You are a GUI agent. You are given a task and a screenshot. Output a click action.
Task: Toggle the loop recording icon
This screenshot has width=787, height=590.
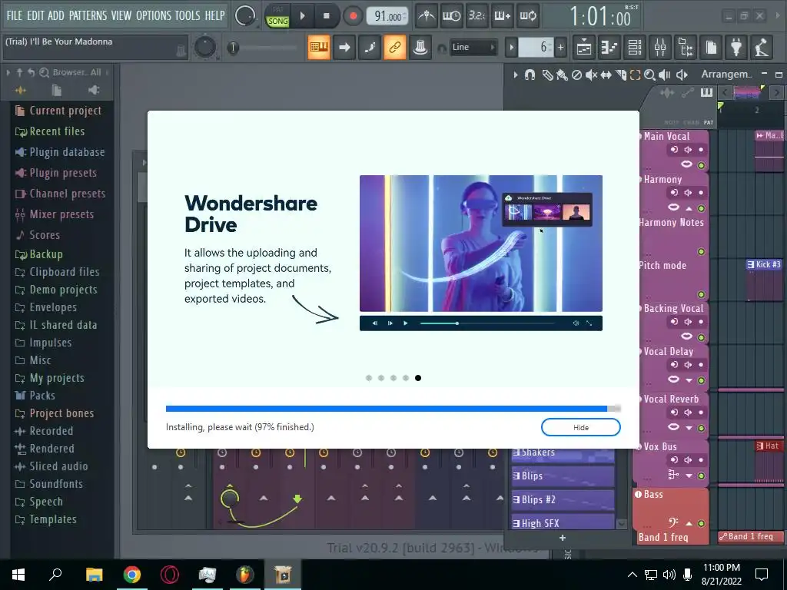pyautogui.click(x=527, y=16)
